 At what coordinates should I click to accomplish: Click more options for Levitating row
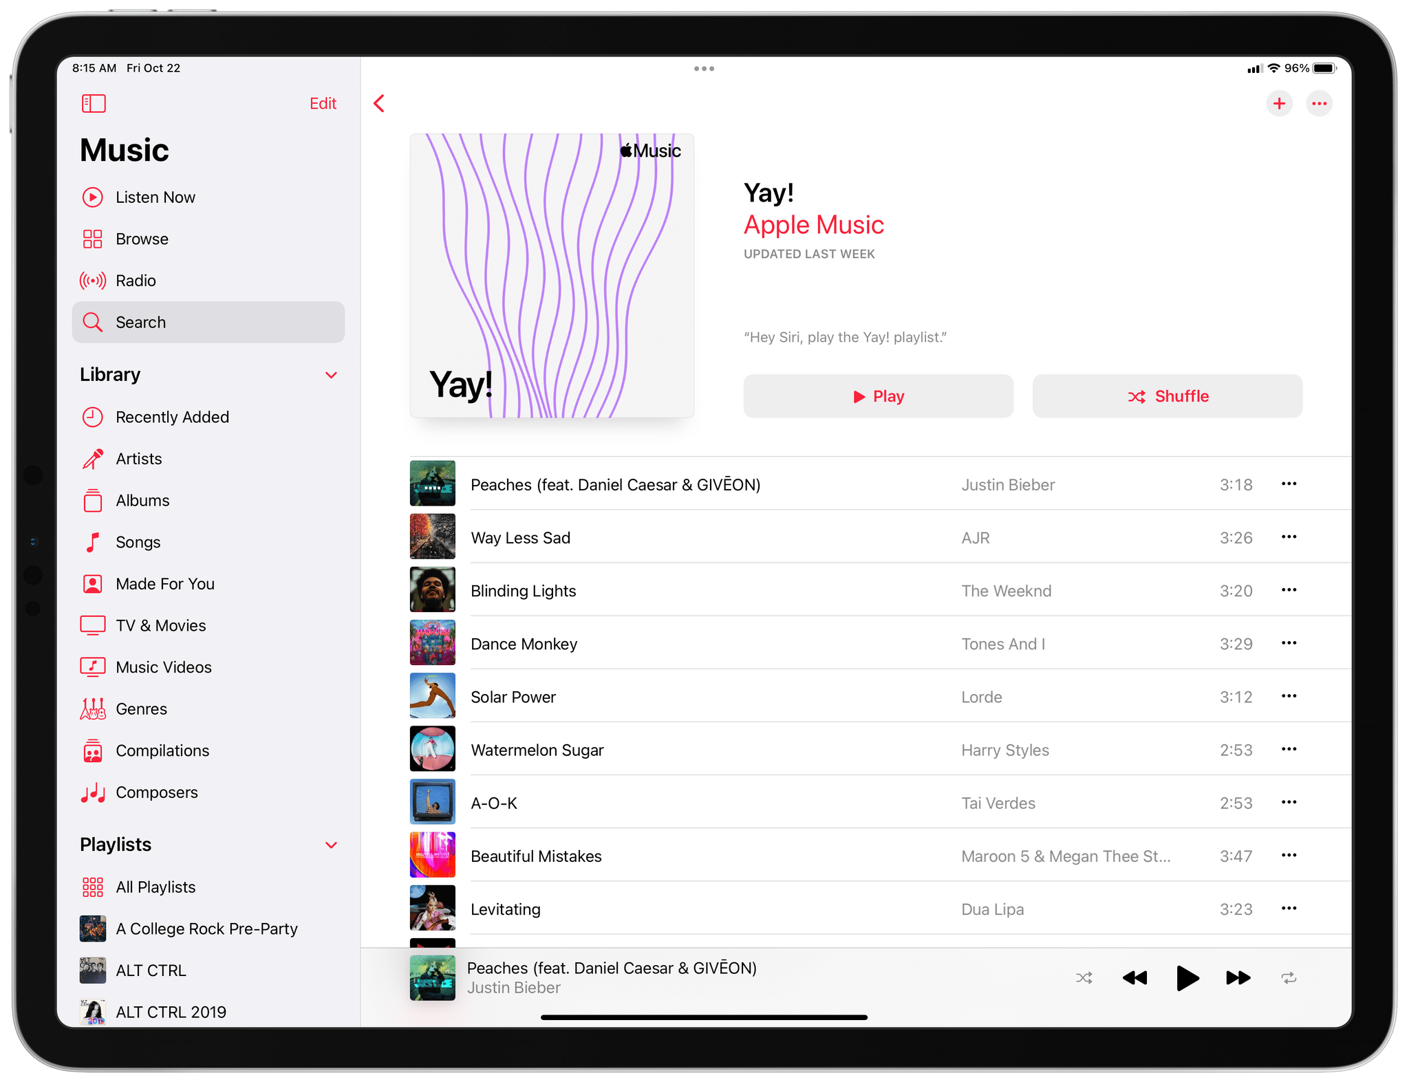(1289, 907)
